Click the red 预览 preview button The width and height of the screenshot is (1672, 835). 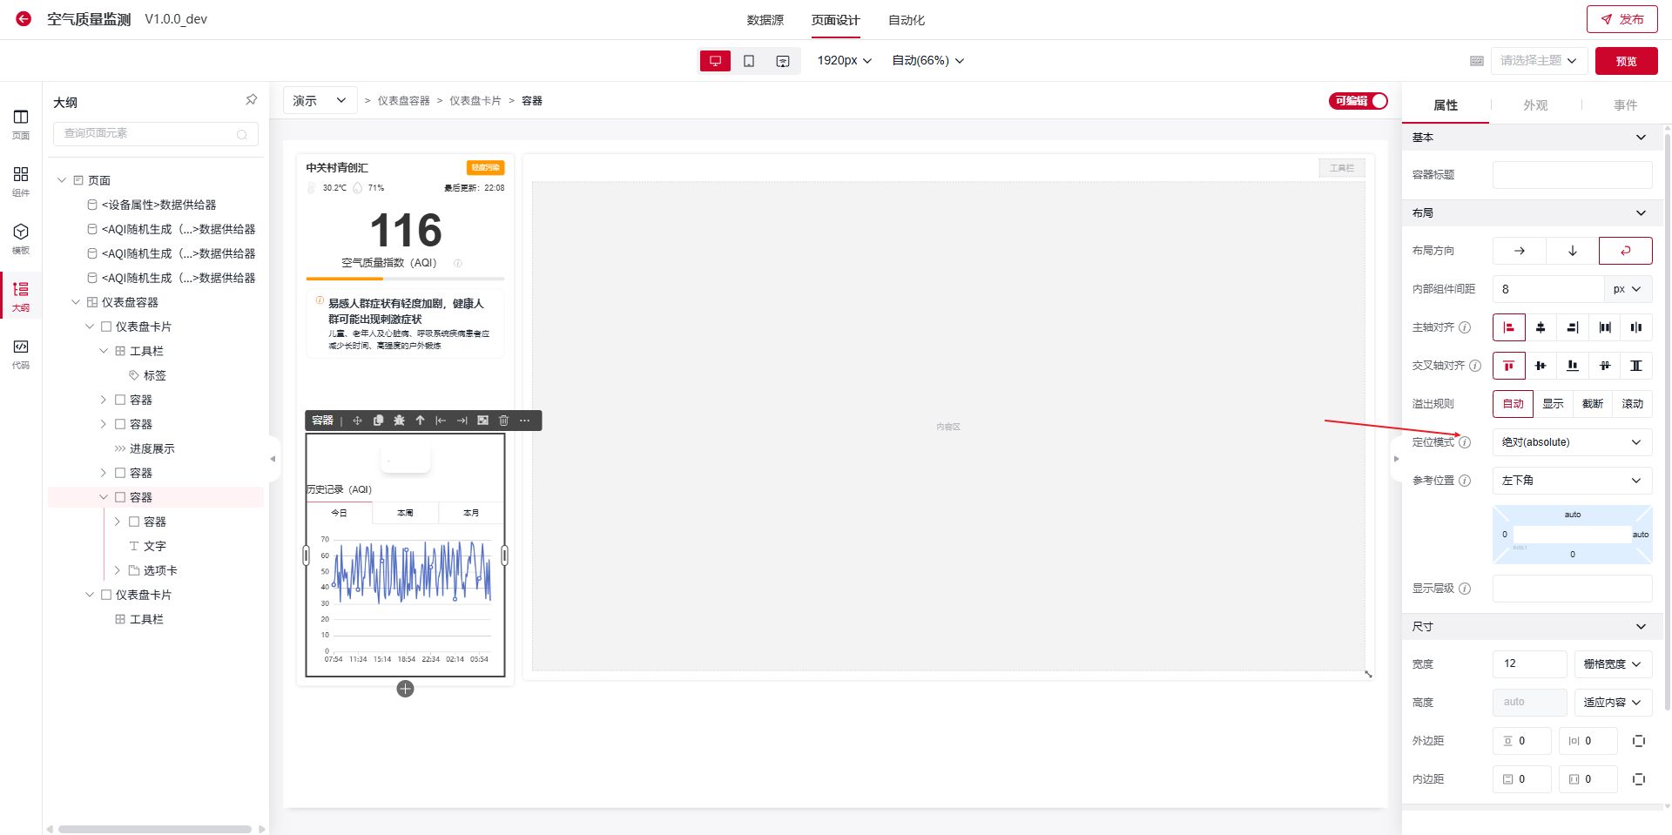1626,61
